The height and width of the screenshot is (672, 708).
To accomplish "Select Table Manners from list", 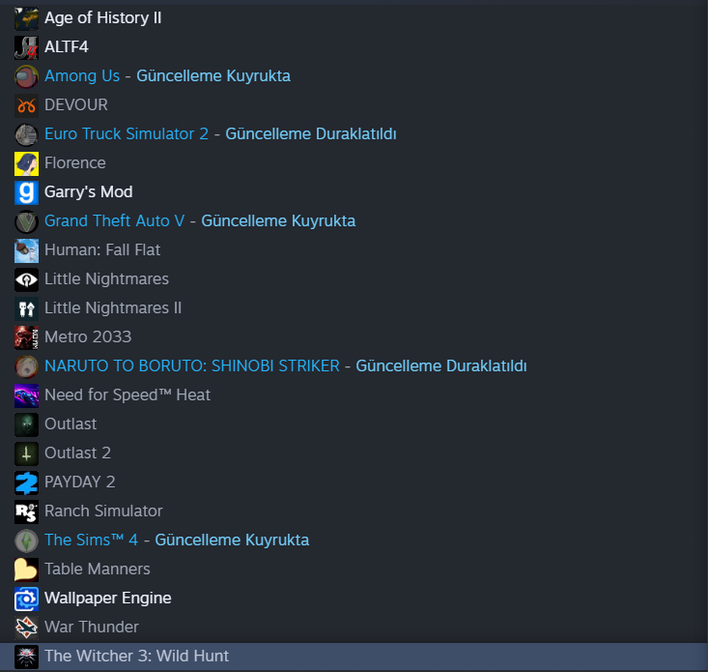I will tap(98, 569).
